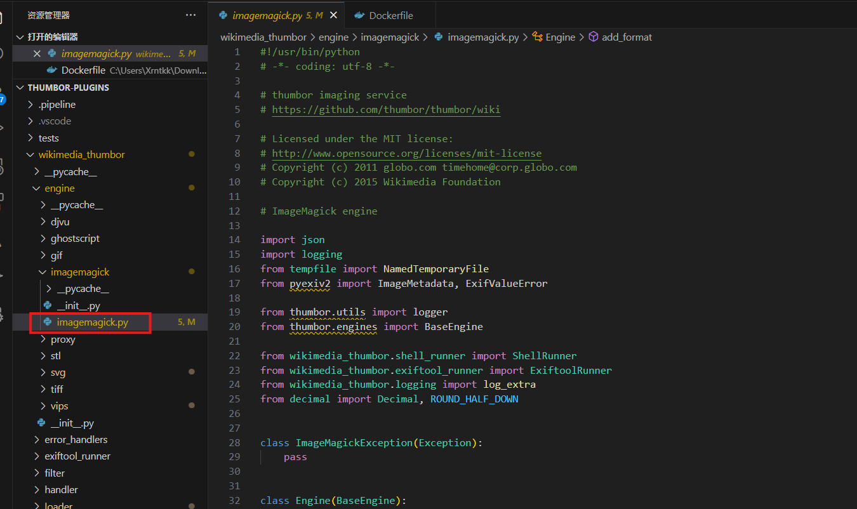Click the Python icon of highlighted imagemagick.py tree row

(48, 322)
